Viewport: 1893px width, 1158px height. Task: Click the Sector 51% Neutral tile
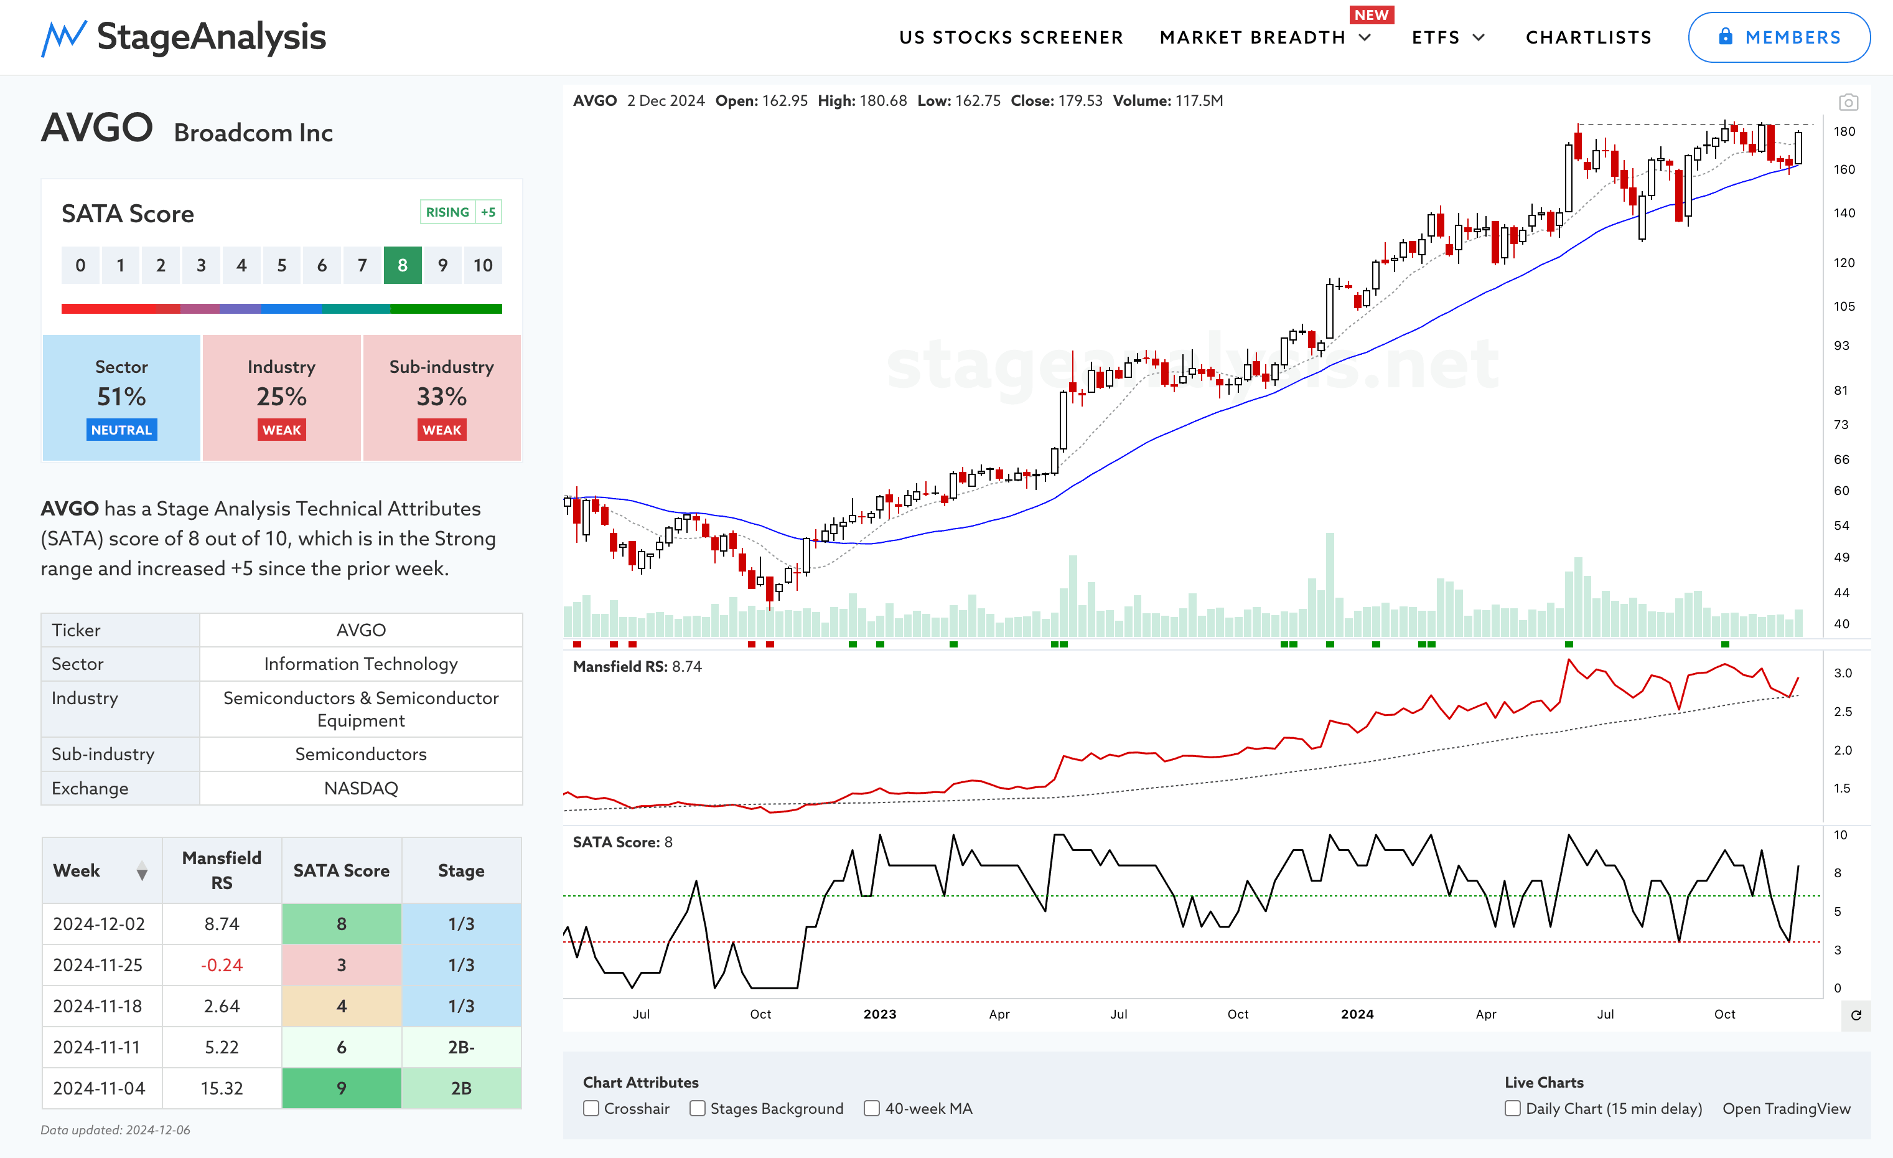[x=121, y=397]
